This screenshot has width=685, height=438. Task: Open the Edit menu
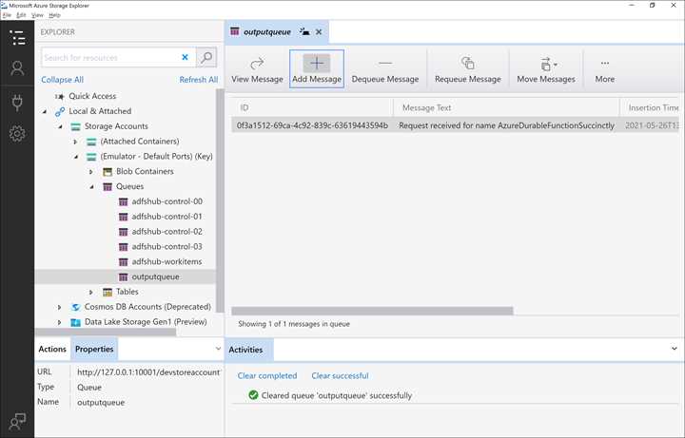coord(21,15)
